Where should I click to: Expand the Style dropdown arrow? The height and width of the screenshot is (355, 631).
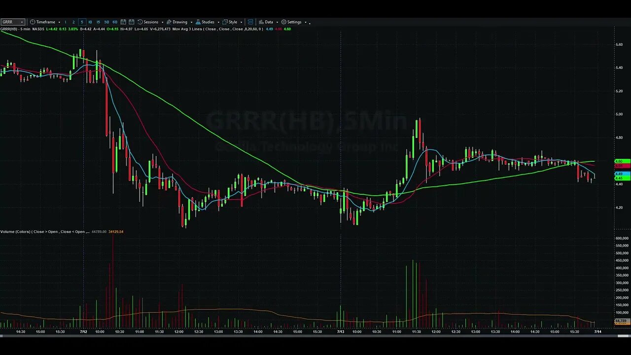click(x=241, y=22)
